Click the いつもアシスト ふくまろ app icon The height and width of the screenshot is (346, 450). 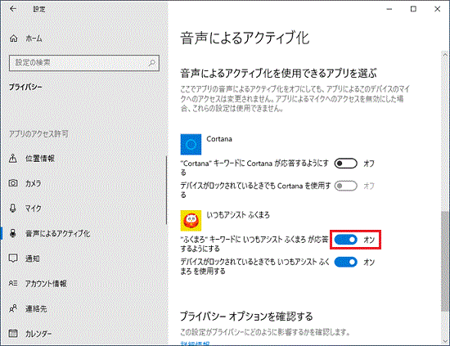(191, 221)
